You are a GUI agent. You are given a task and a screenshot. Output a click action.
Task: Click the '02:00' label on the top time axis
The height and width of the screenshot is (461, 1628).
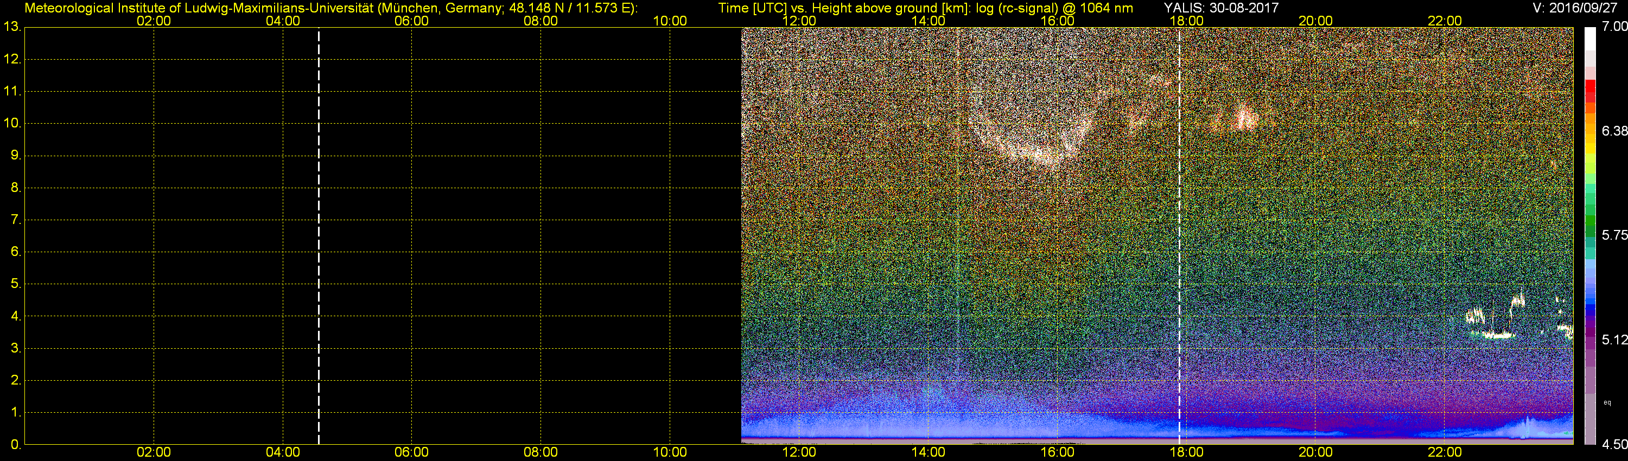[x=154, y=21]
